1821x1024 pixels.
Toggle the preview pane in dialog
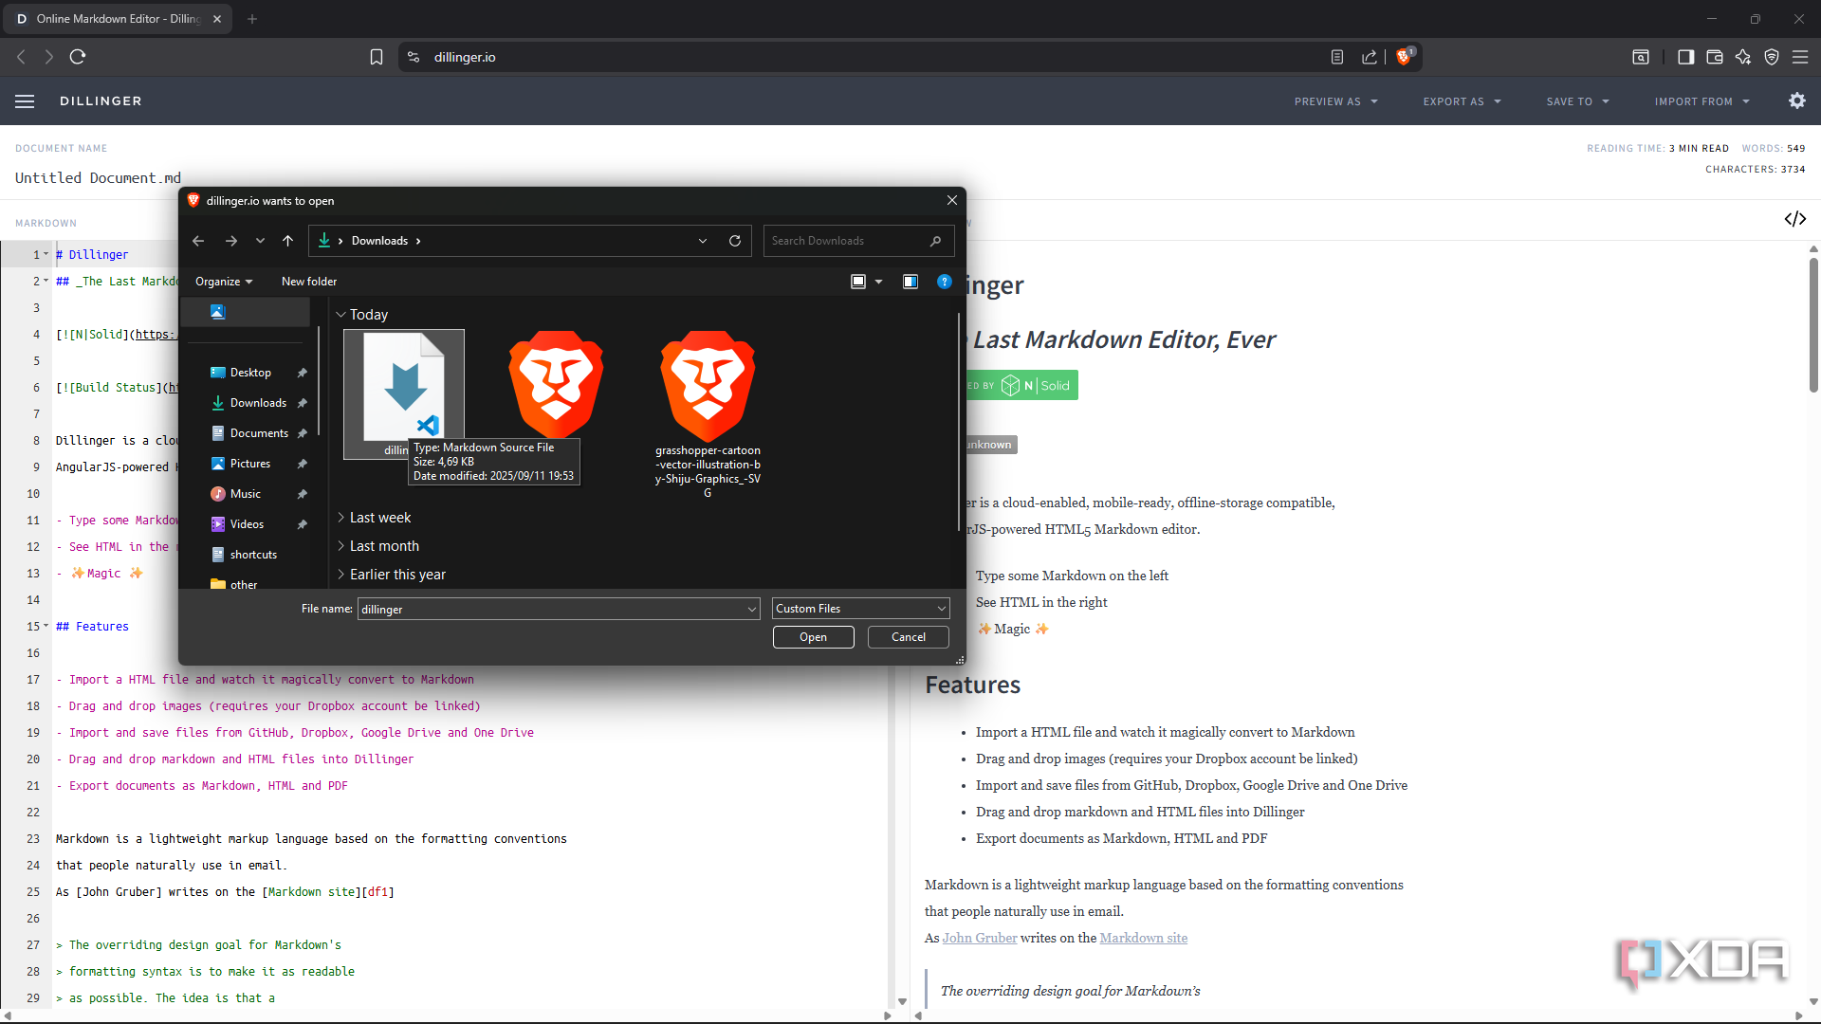point(910,282)
